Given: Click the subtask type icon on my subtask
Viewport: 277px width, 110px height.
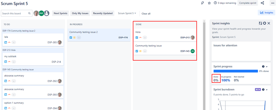Looking at the screenshot, I should click(6, 62).
